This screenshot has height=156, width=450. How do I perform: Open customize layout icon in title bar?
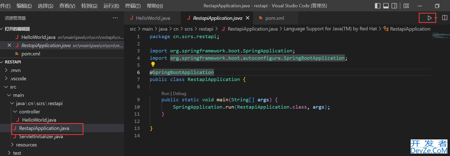[406, 6]
